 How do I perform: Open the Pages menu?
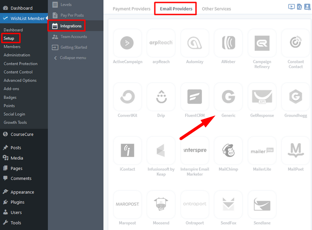pyautogui.click(x=24, y=168)
